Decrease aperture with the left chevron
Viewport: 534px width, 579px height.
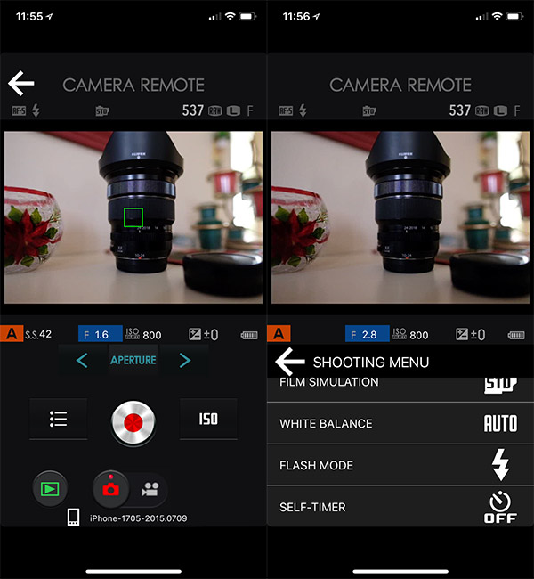click(82, 361)
